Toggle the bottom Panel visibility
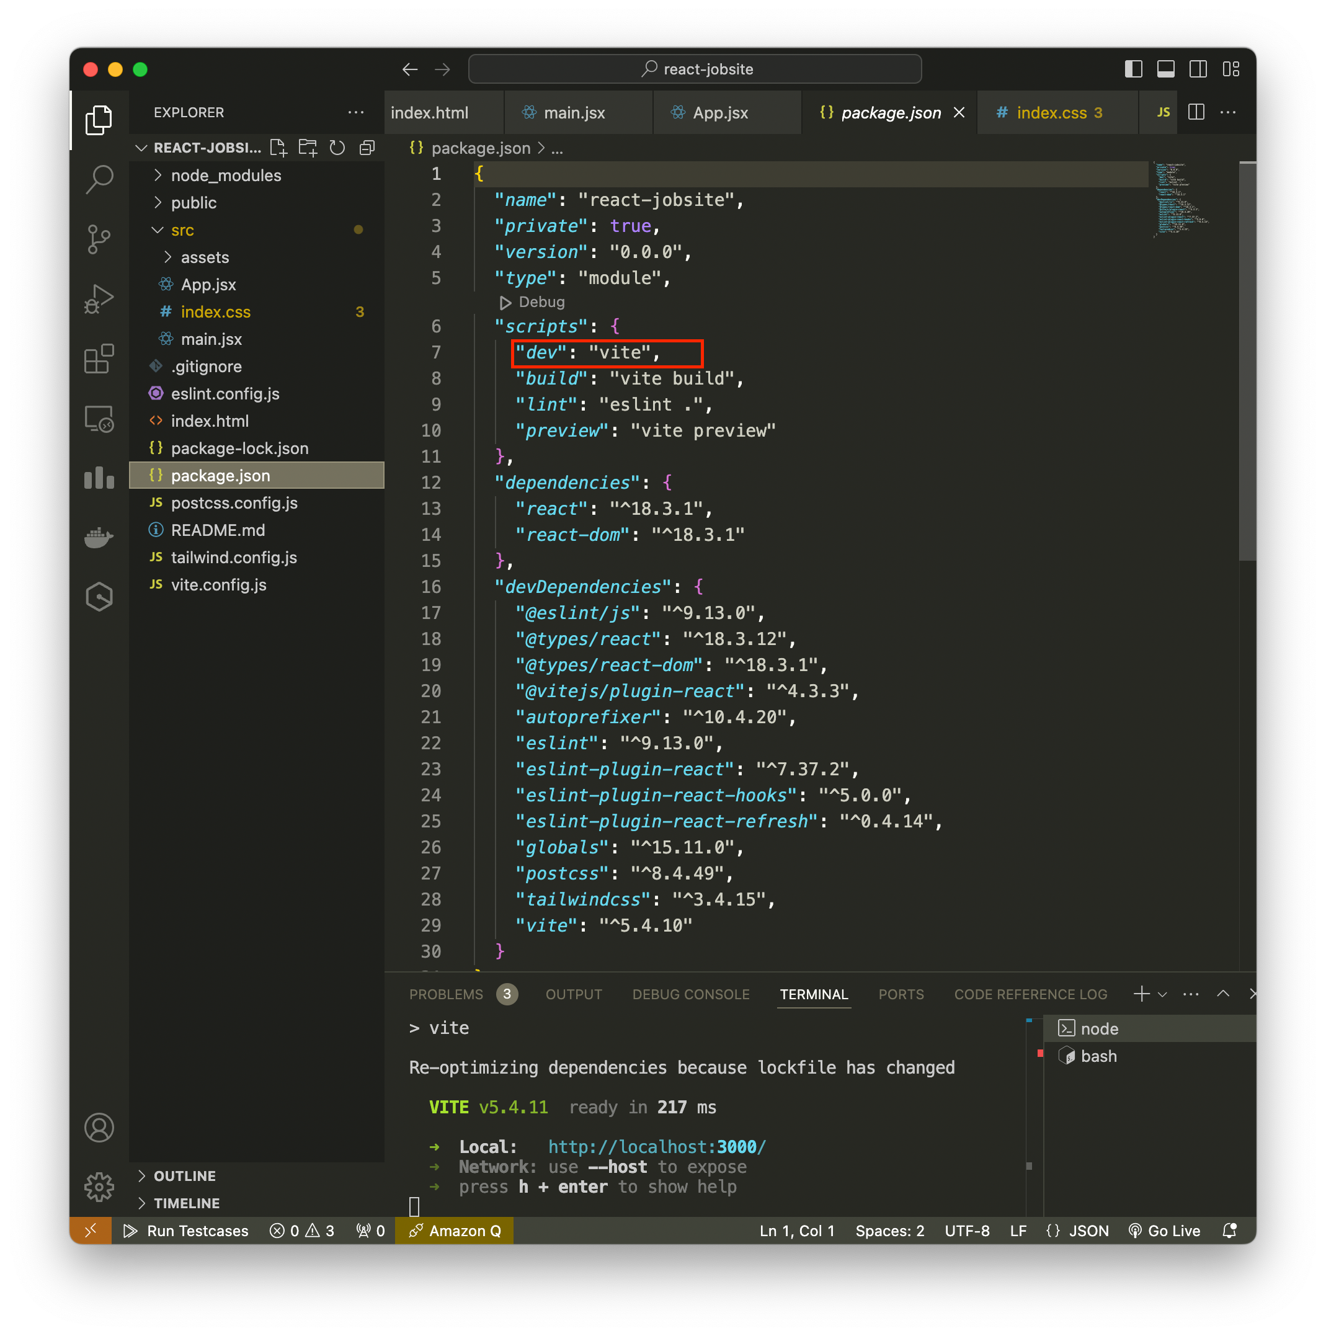The height and width of the screenshot is (1336, 1326). pyautogui.click(x=1165, y=69)
